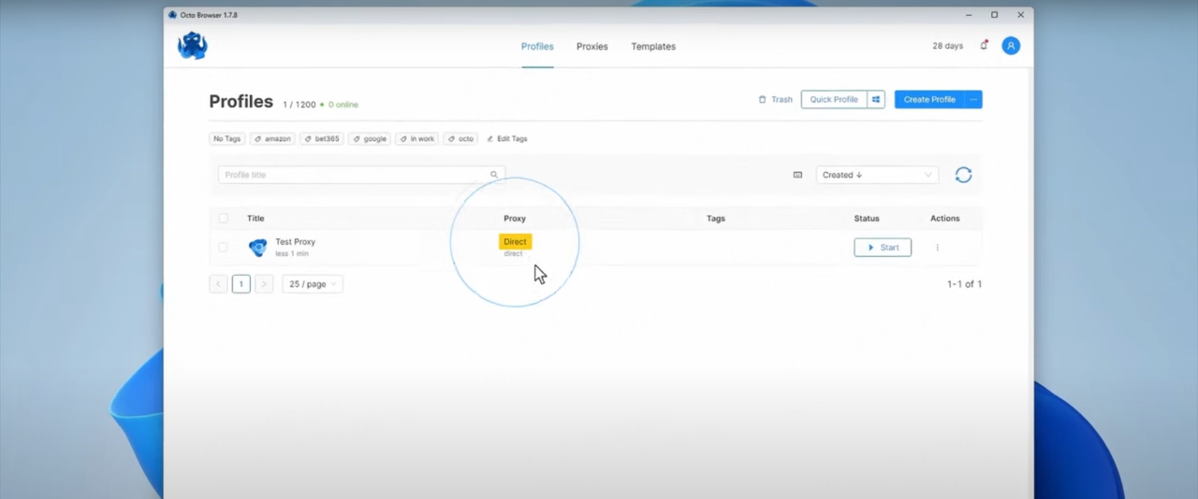Open the user account avatar icon

(1011, 45)
